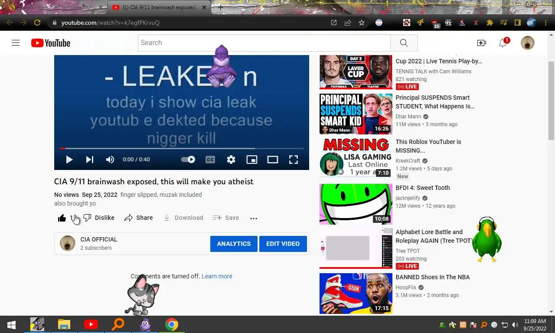The height and width of the screenshot is (333, 555).
Task: Bookmark this page with the star
Action: click(x=362, y=23)
